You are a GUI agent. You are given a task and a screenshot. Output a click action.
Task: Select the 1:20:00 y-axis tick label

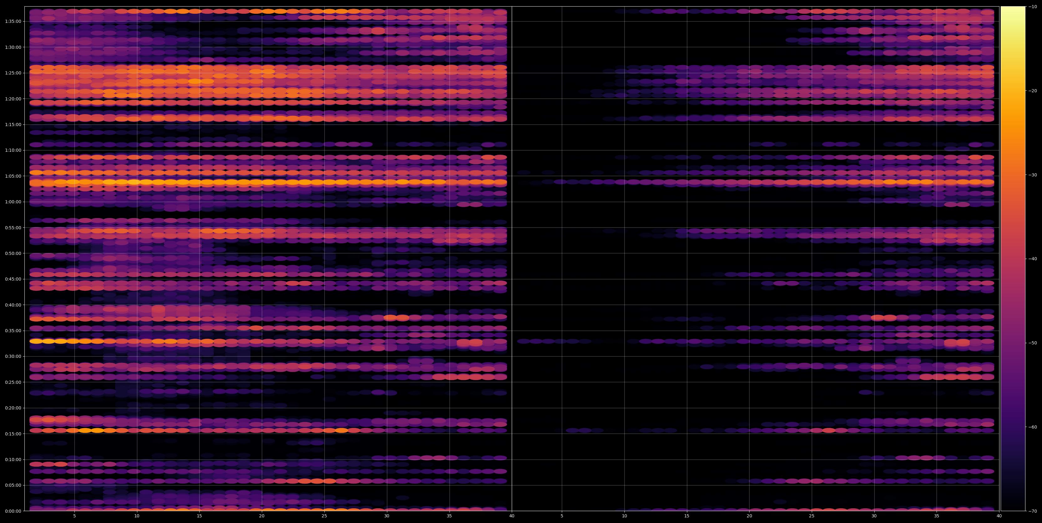point(13,99)
